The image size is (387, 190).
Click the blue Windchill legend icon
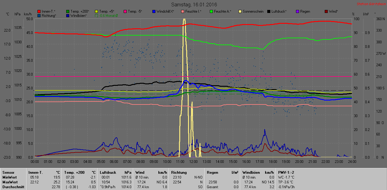click(154, 11)
